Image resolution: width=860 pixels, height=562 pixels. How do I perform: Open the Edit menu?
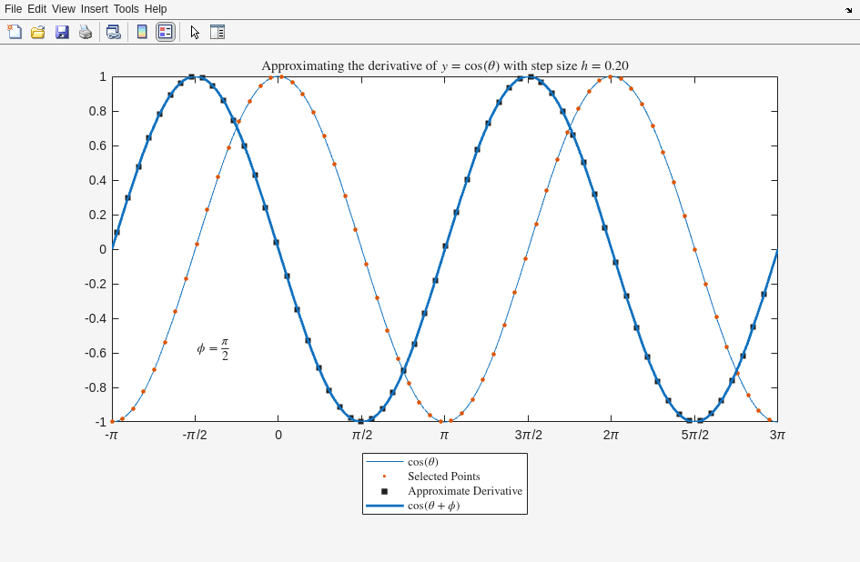[36, 9]
